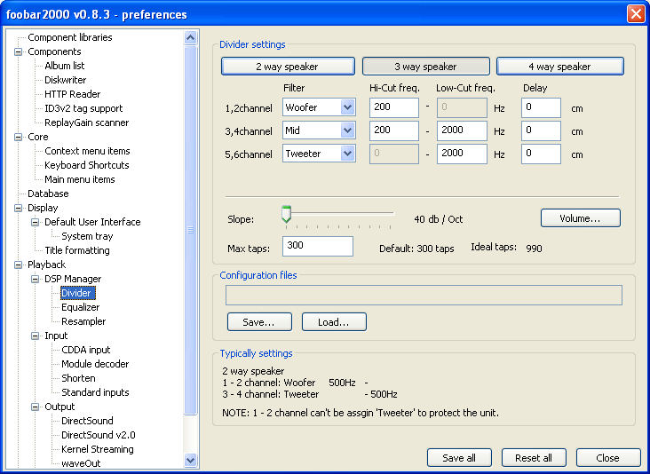Image resolution: width=650 pixels, height=474 pixels.
Task: Click 1,2channel Hi-Cut freq field
Action: [393, 107]
